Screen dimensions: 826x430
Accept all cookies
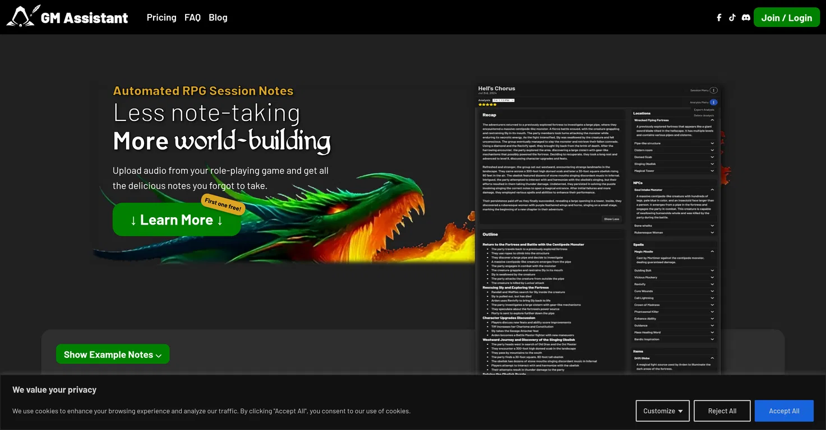(x=784, y=411)
